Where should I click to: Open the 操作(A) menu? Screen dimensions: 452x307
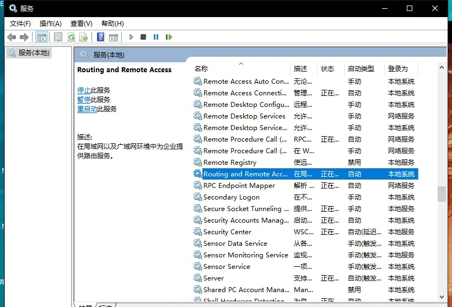point(51,24)
